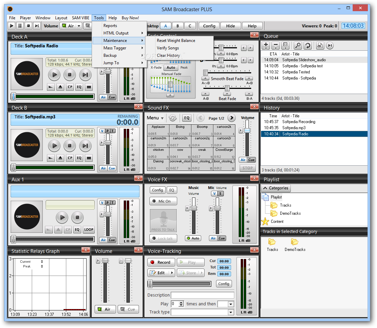Open the Layout menu

pos(61,18)
